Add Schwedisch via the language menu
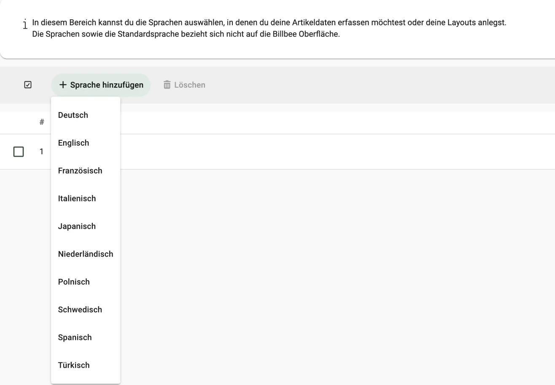 click(x=86, y=310)
